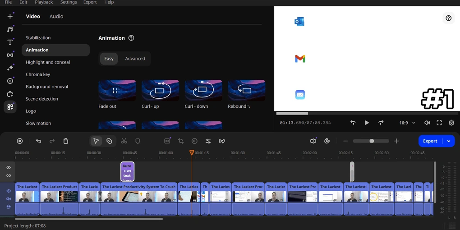Viewport: 460px width, 230px height.
Task: Open the import media plus icon
Action: (10, 16)
